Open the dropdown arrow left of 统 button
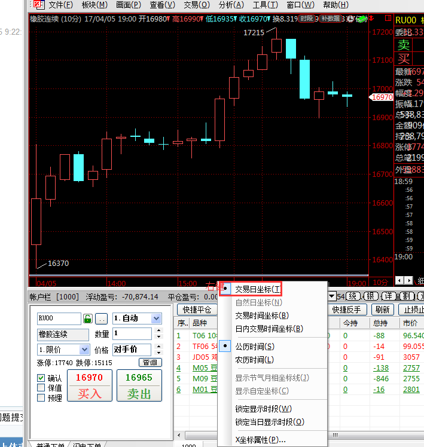The height and width of the screenshot is (447, 424). [332, 296]
